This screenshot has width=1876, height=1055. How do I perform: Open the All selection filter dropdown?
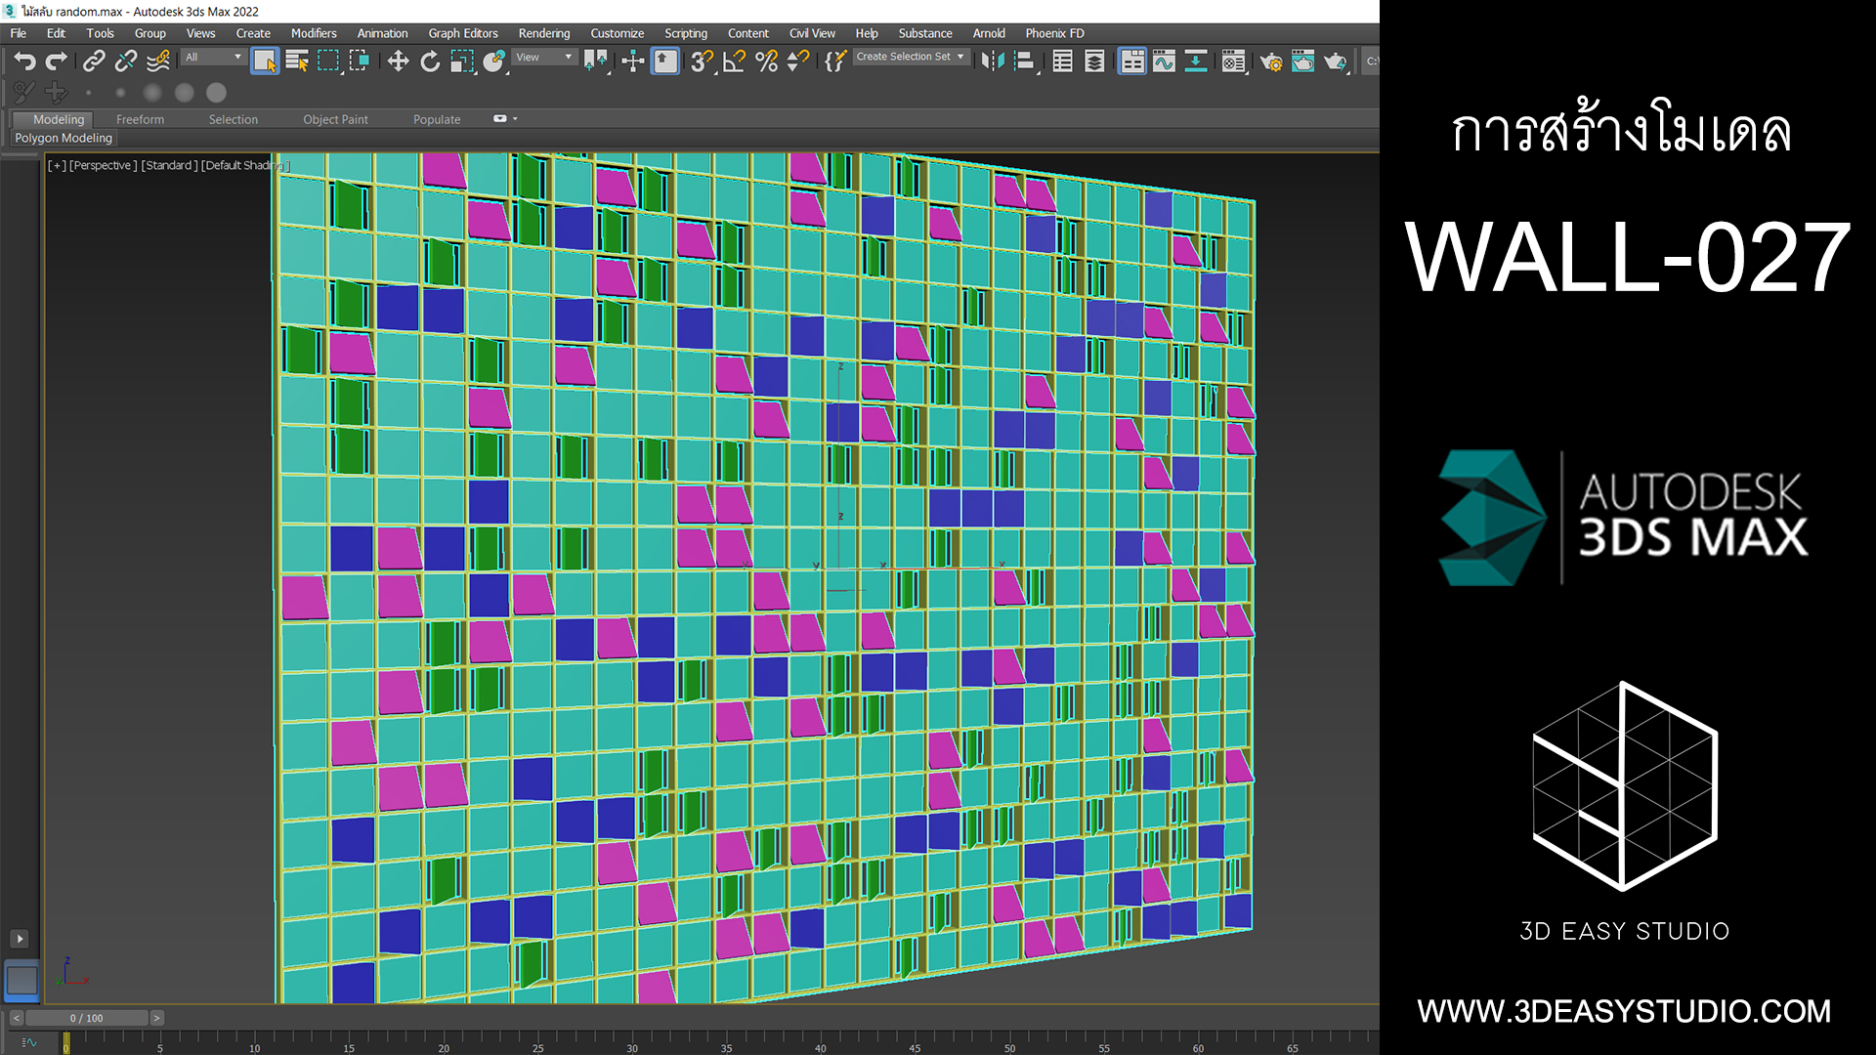tap(213, 57)
